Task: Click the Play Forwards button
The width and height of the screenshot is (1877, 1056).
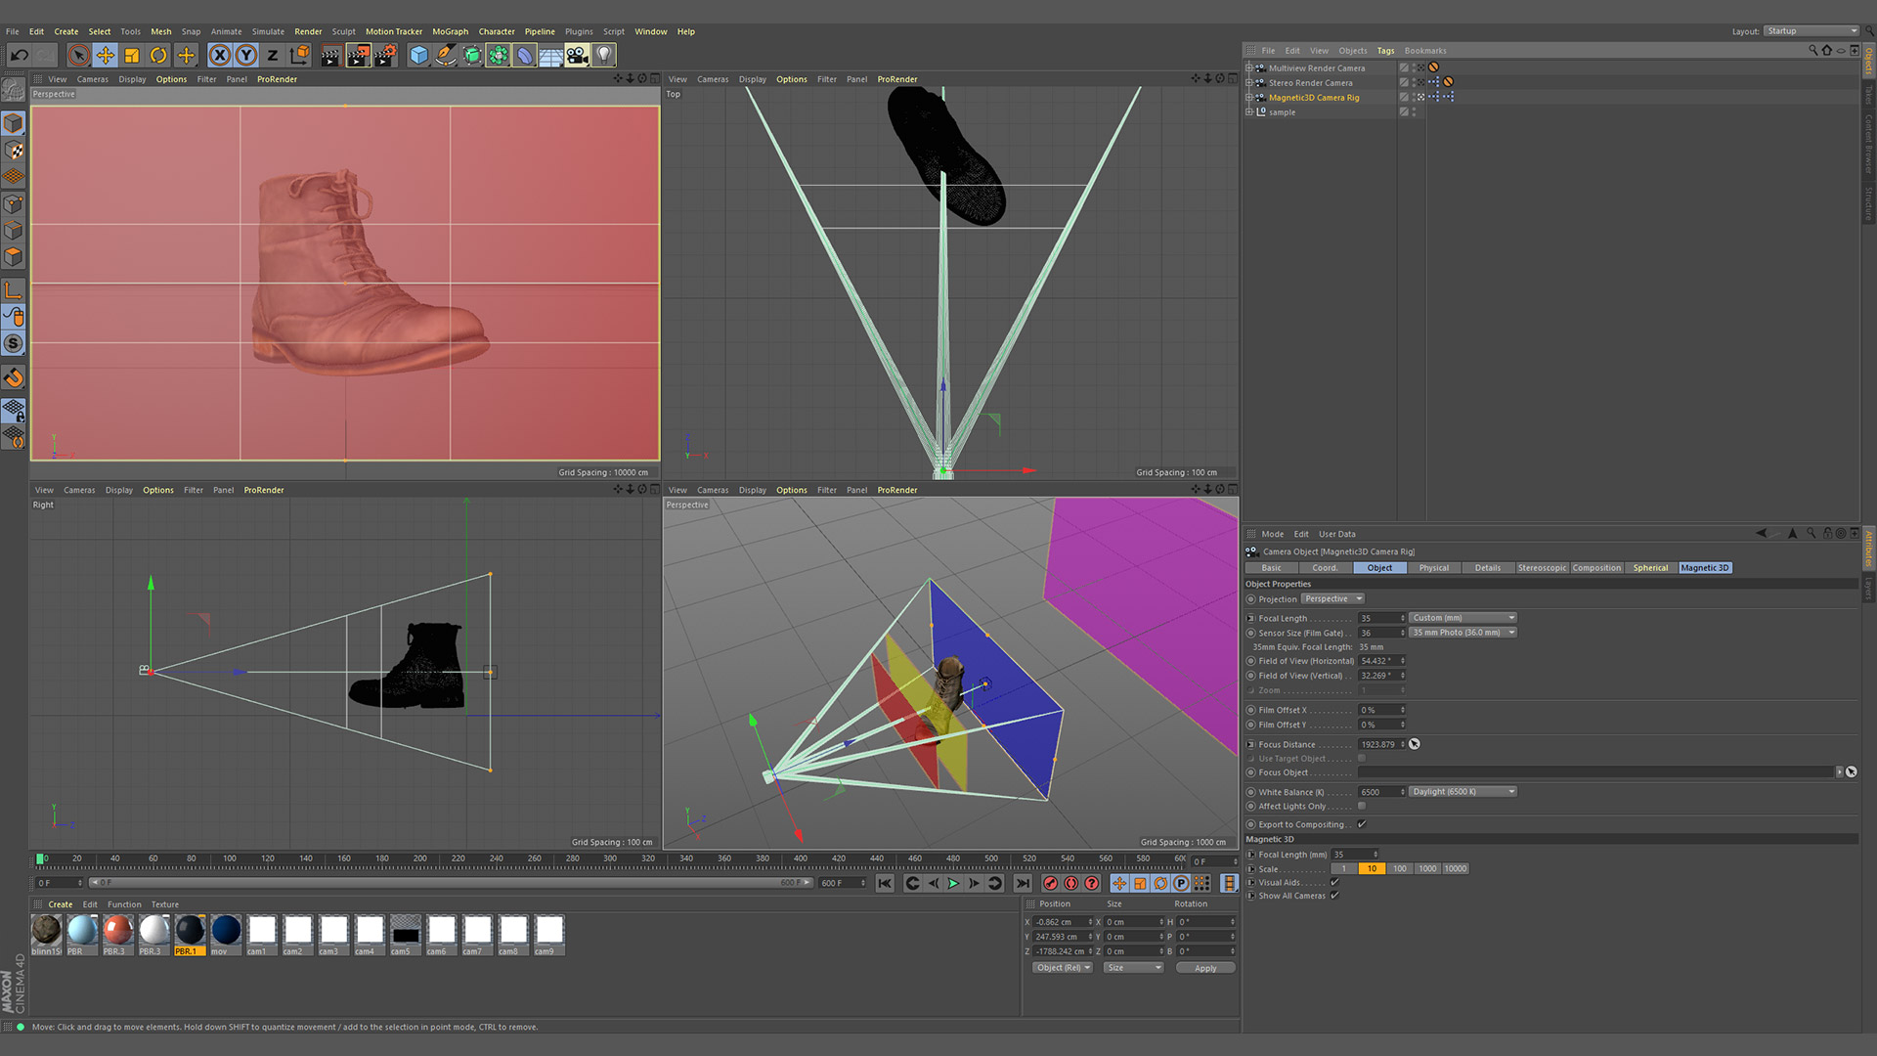Action: click(953, 883)
